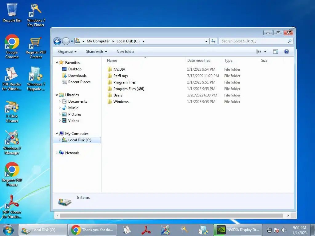Open Register PDF Creator desktop shortcut
This screenshot has width=315, height=236.
coord(36,48)
